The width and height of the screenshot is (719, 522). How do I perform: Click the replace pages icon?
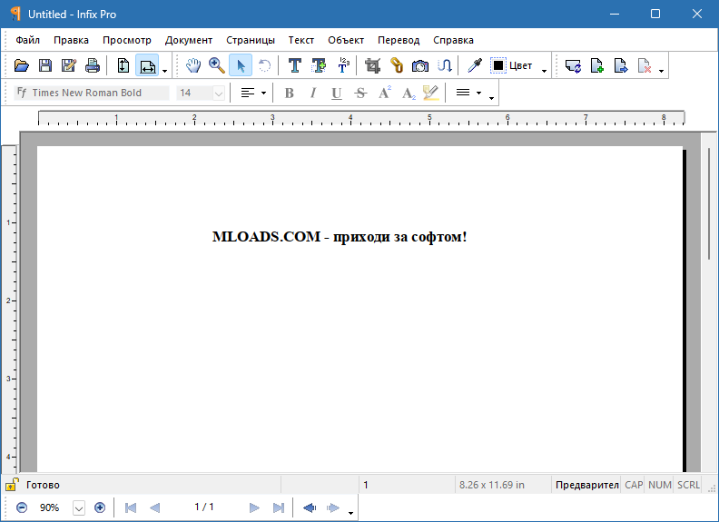(573, 66)
